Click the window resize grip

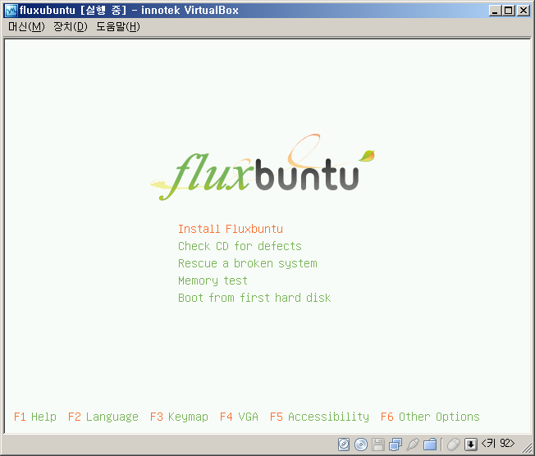pyautogui.click(x=527, y=448)
